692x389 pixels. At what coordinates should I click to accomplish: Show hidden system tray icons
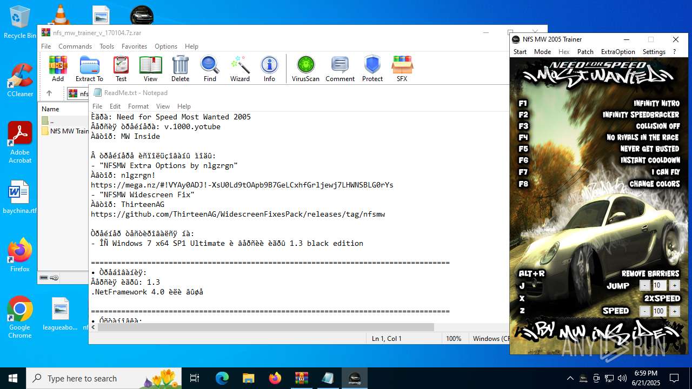(570, 378)
